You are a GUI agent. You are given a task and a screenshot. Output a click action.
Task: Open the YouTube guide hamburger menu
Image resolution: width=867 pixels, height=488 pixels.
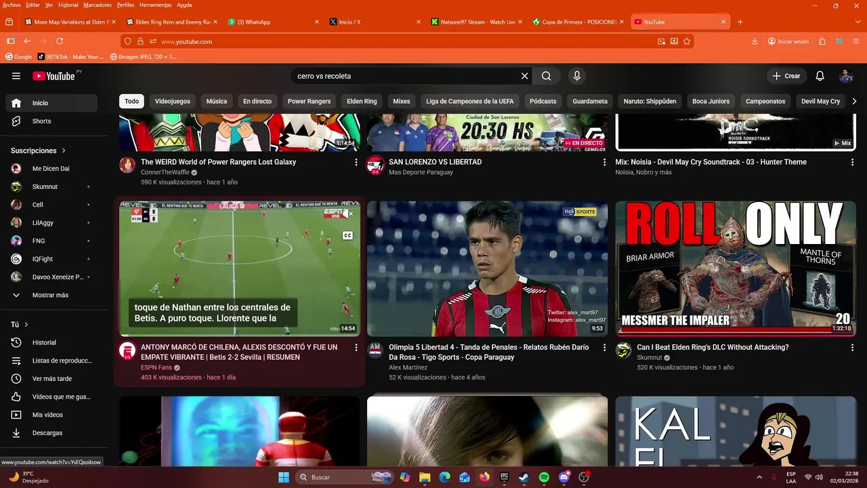[16, 76]
